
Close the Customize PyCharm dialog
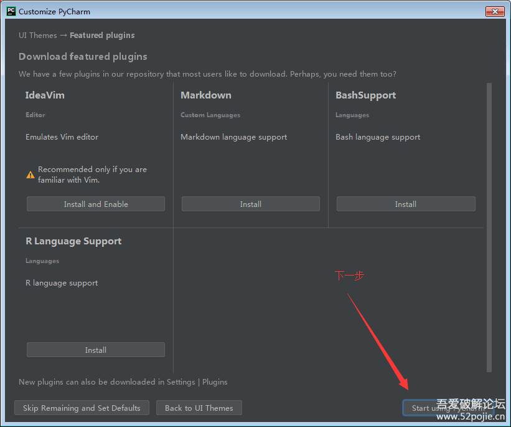(x=495, y=11)
